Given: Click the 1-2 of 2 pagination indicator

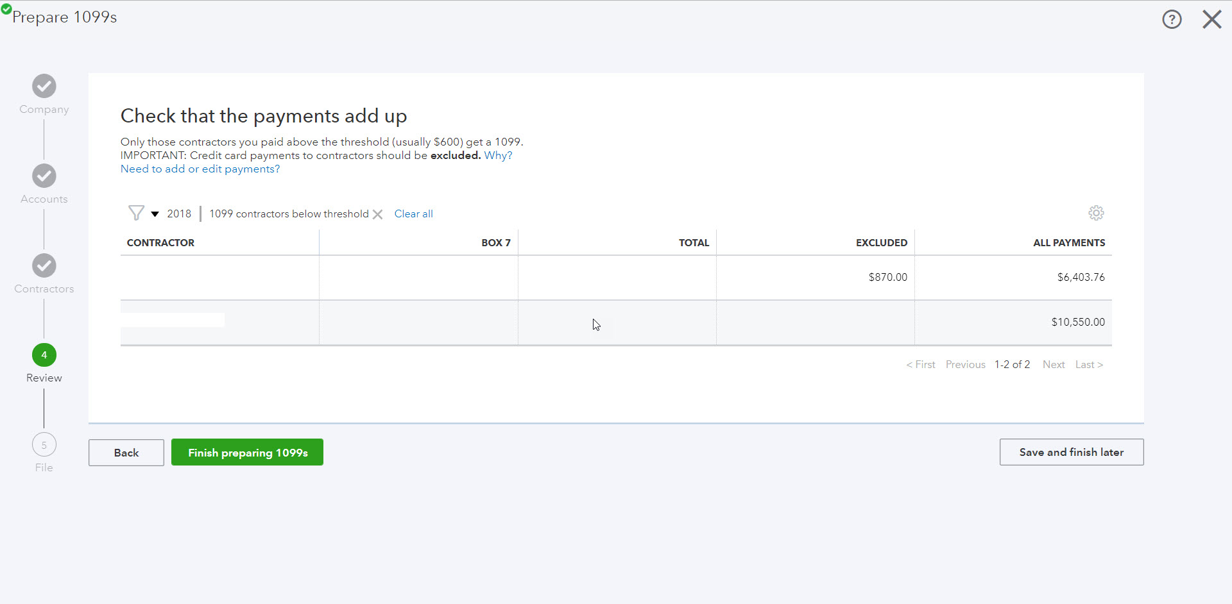Looking at the screenshot, I should point(1012,364).
